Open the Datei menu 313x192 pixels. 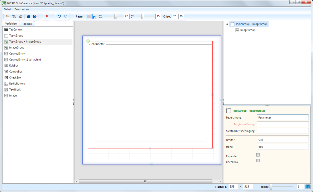(7, 9)
